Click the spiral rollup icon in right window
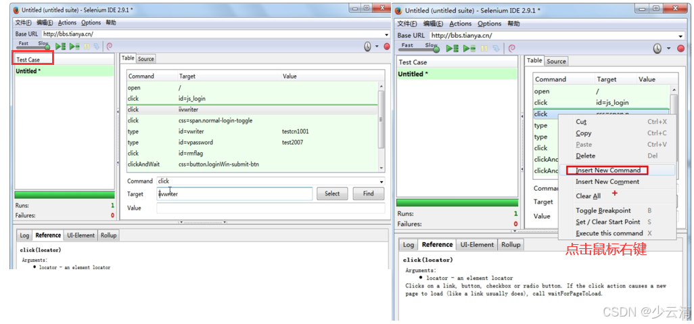Screen dimensions: 694x324 tap(511, 48)
